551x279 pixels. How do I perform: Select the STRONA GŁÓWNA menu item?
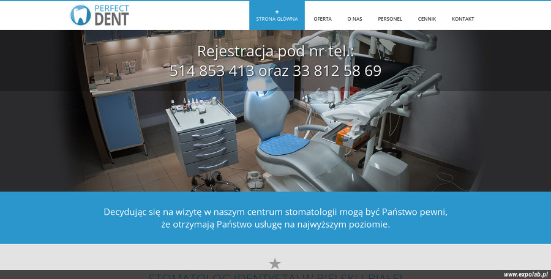pos(277,19)
